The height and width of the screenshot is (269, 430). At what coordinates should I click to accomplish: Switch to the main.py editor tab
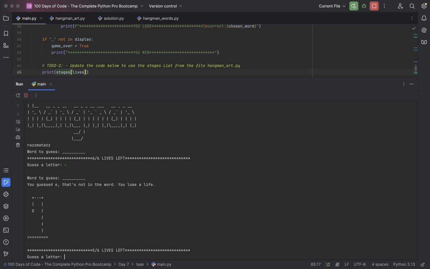tap(29, 18)
